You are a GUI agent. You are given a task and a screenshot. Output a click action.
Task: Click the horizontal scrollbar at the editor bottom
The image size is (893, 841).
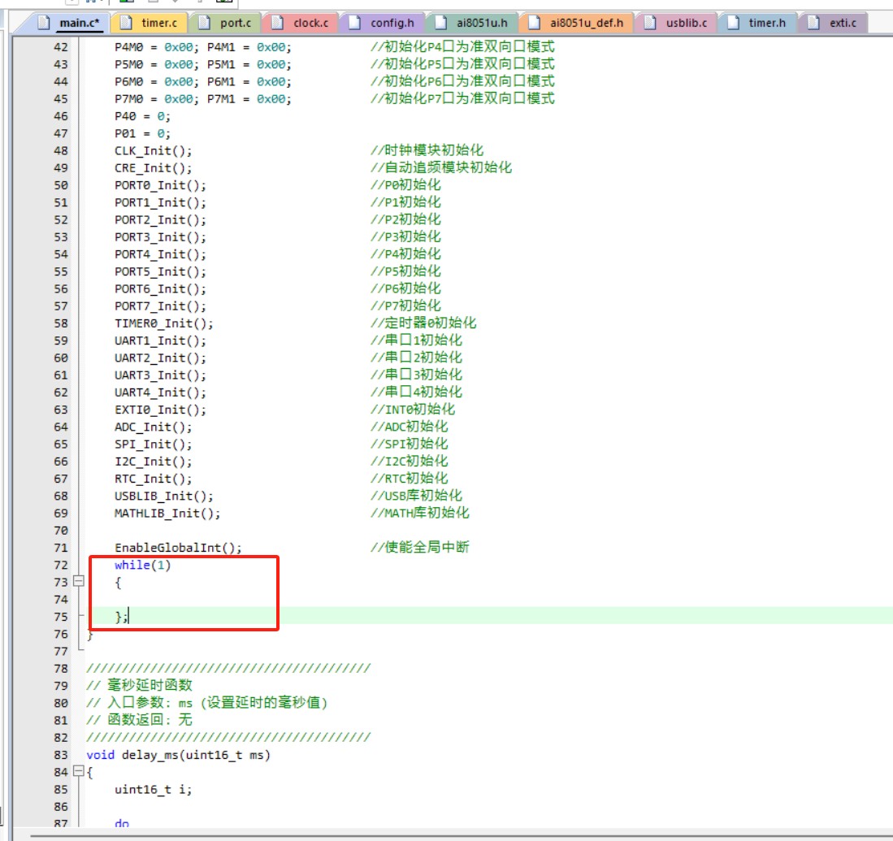pos(455,834)
